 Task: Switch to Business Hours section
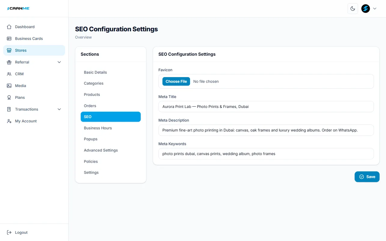[x=111, y=128]
